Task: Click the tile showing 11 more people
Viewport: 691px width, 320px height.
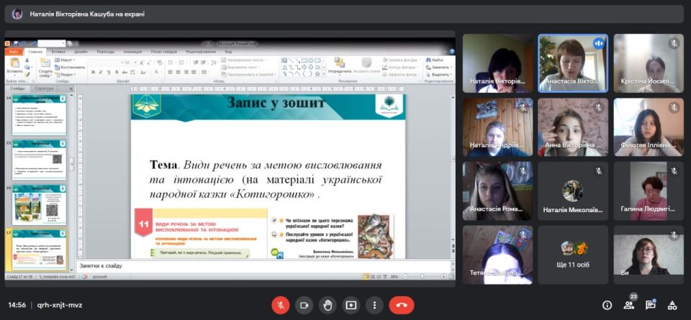Action: tap(574, 255)
